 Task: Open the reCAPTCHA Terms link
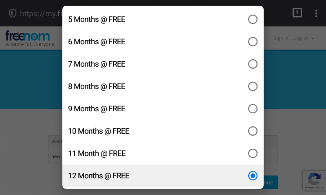(x=319, y=187)
